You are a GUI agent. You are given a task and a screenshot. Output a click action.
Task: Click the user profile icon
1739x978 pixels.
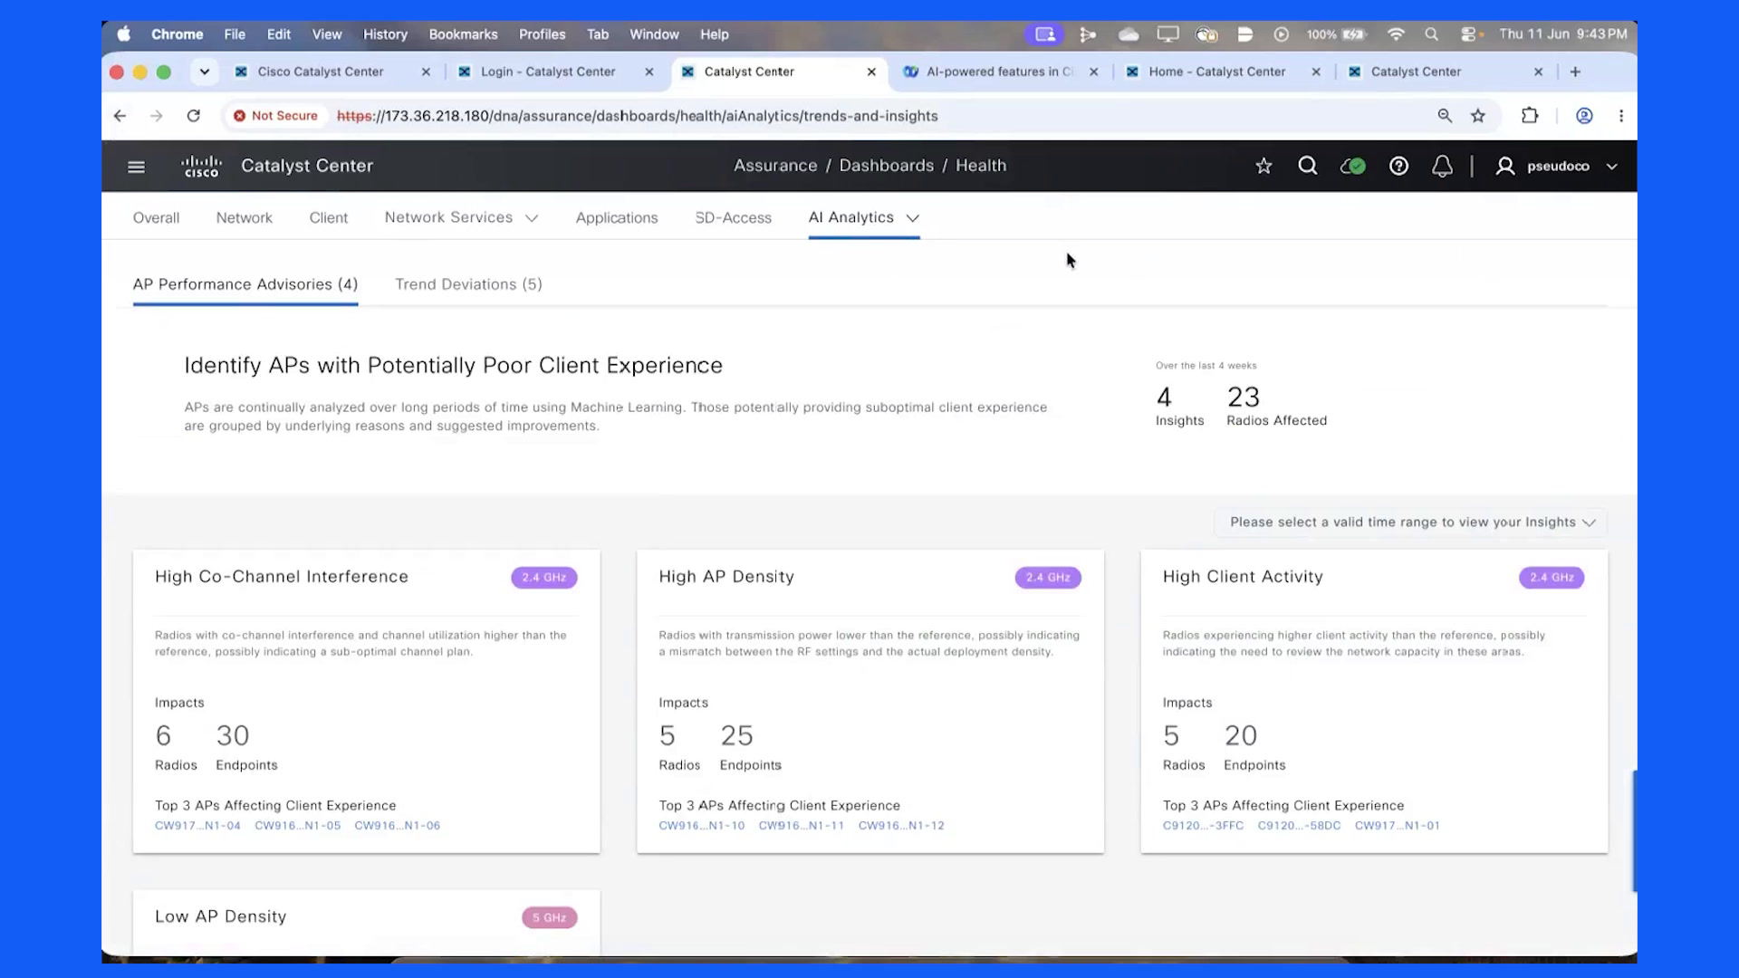1504,166
